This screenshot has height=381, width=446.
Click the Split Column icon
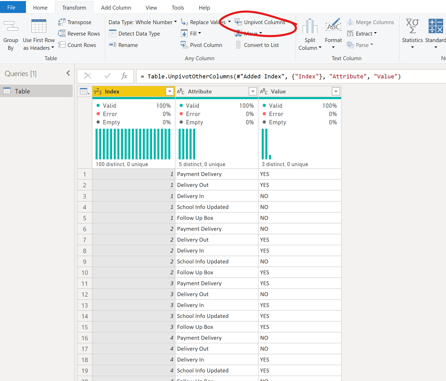coord(310,26)
